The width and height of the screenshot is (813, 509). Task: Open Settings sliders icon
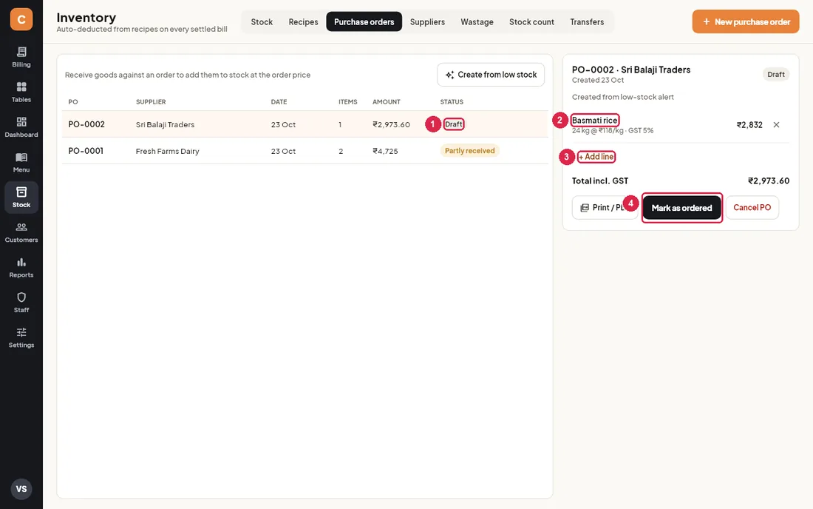pyautogui.click(x=21, y=338)
